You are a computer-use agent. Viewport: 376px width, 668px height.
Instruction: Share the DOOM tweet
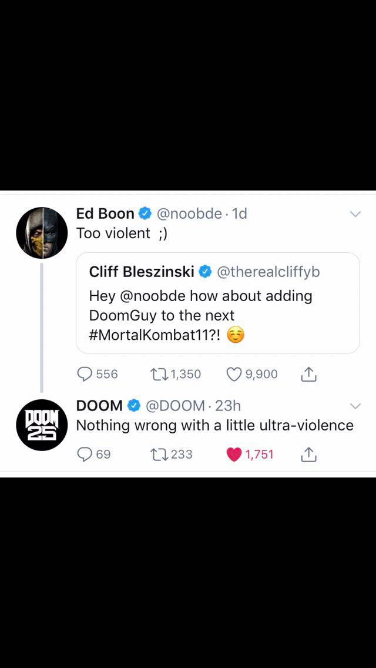(x=308, y=454)
